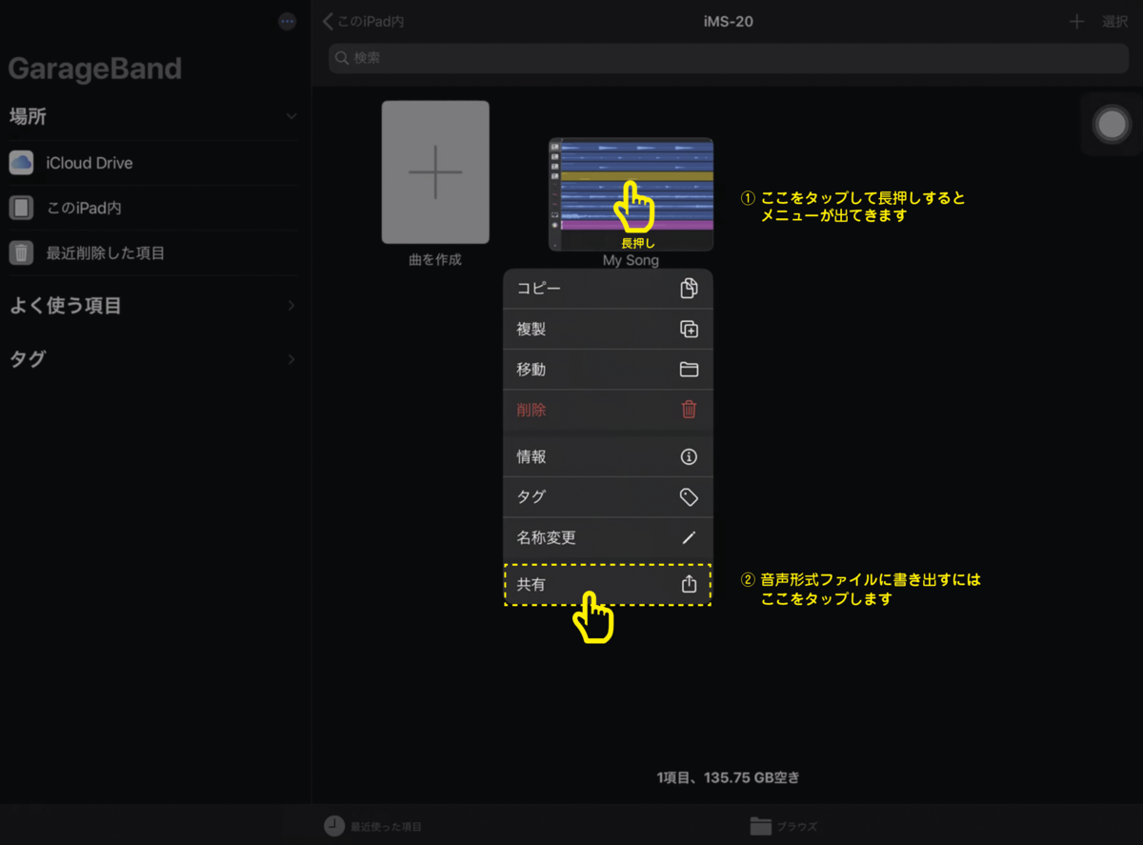Tap the My Song project thumbnail

[631, 194]
